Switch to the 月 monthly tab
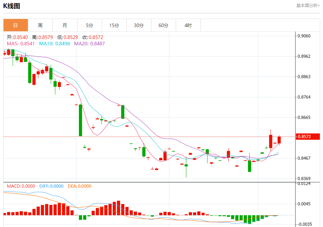The width and height of the screenshot is (323, 227). click(x=65, y=25)
